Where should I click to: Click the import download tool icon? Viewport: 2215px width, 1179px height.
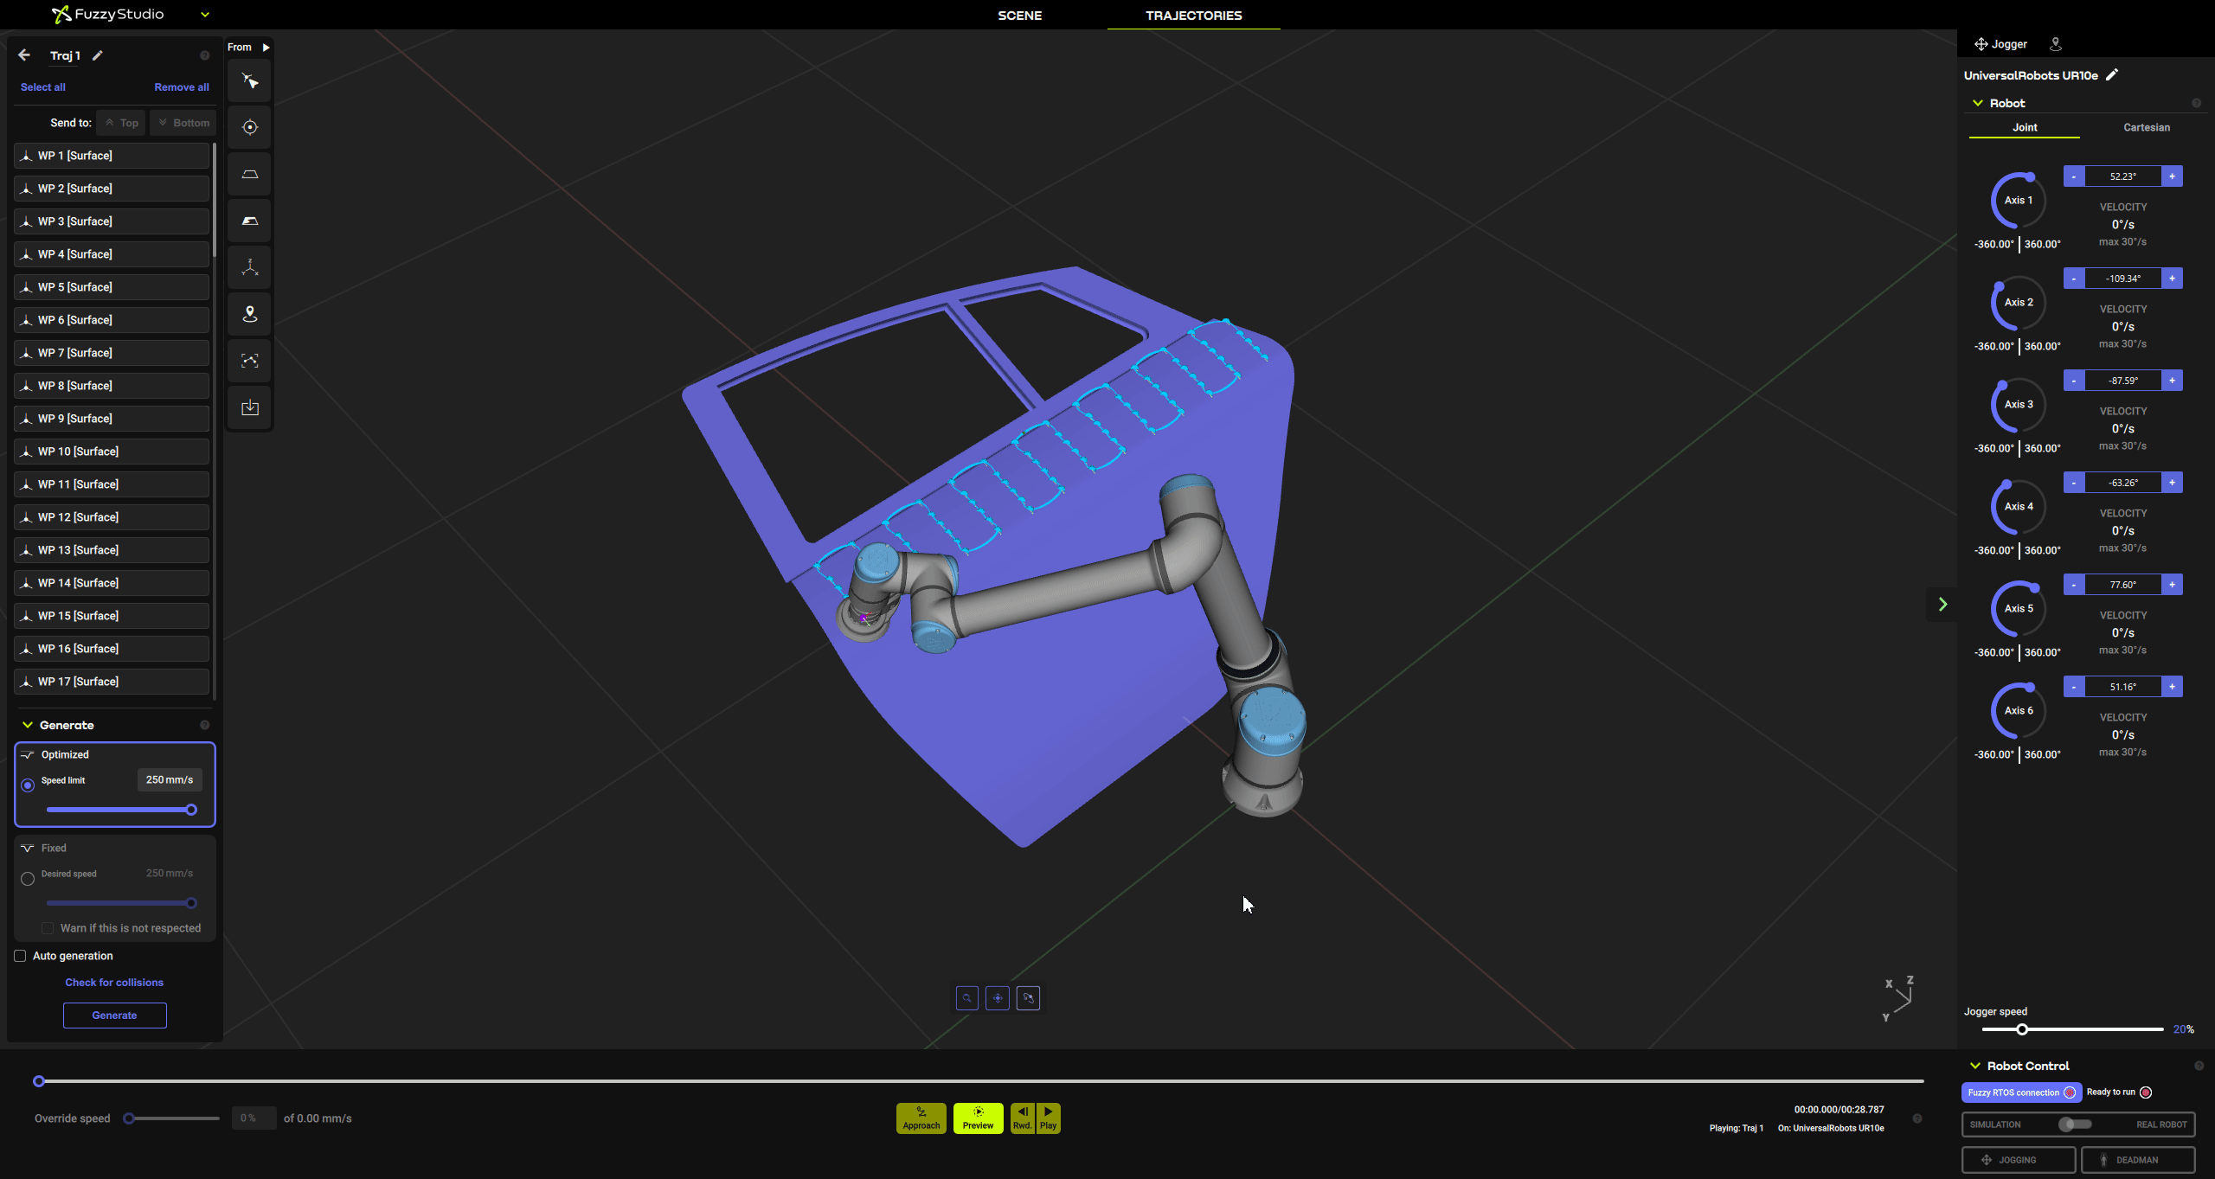(x=250, y=407)
